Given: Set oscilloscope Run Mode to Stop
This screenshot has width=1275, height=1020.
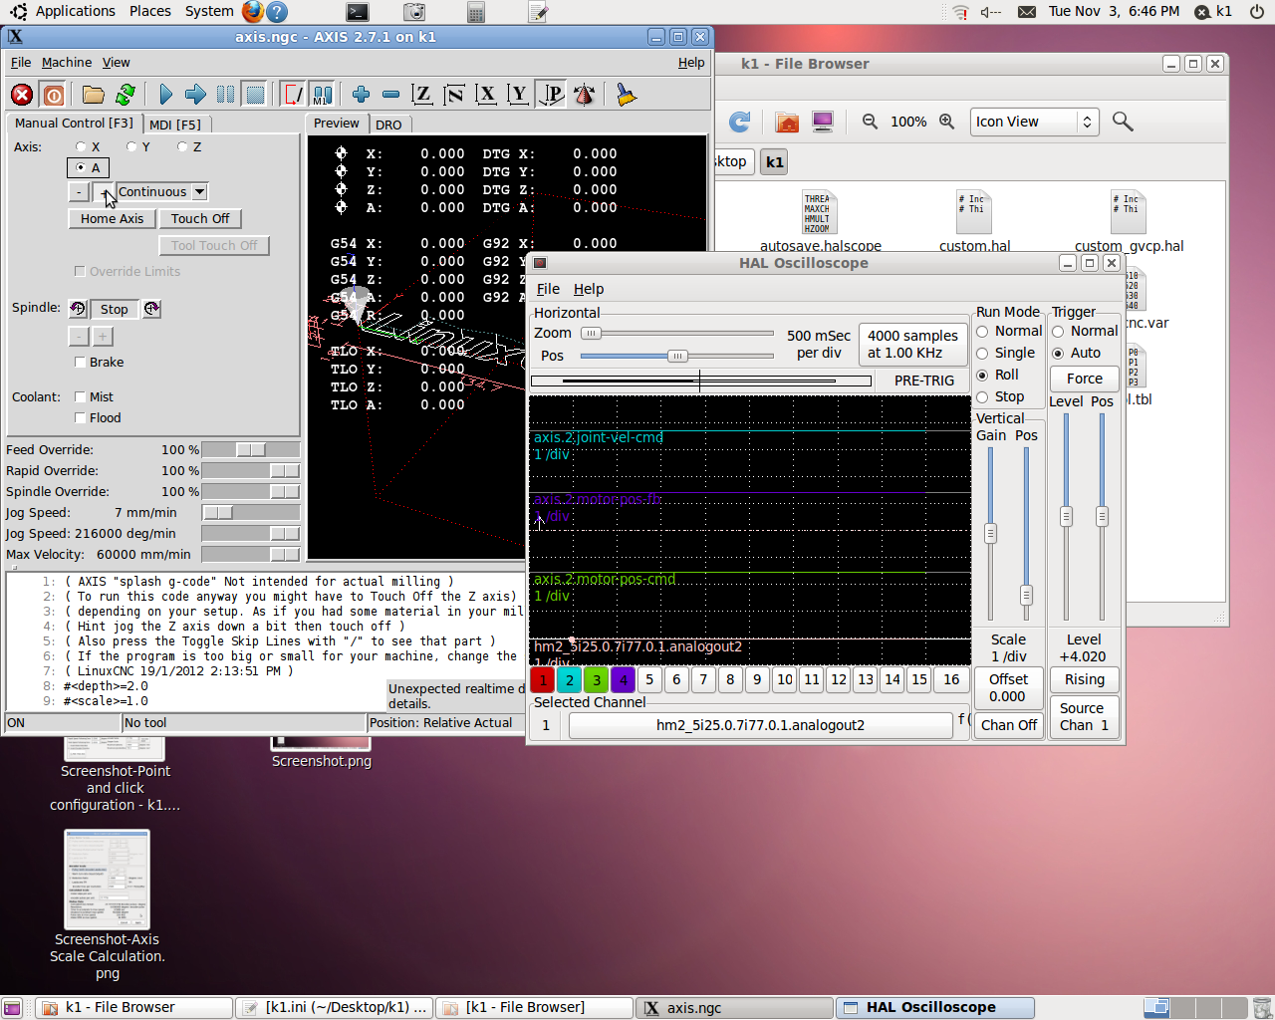Looking at the screenshot, I should 982,396.
